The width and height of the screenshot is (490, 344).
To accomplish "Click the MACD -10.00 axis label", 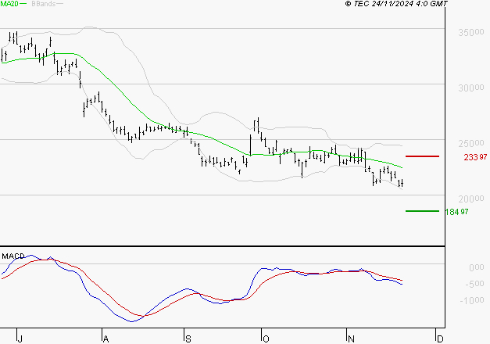I will click(472, 300).
